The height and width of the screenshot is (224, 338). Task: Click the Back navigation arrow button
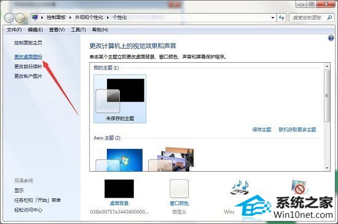(9, 18)
